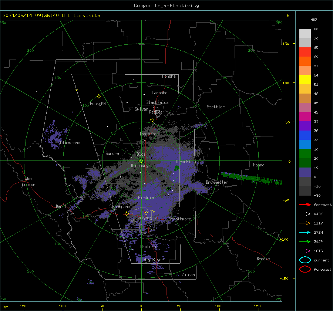Image resolution: width=333 pixels, height=311 pixels.
Task: Click the Calgary city label
Action: [144, 217]
